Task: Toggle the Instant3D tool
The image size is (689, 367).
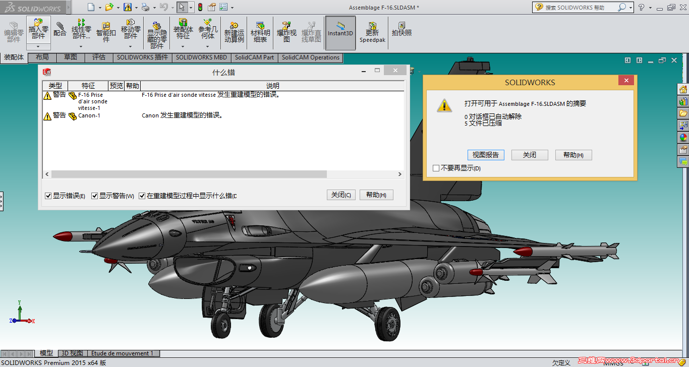Action: click(340, 33)
